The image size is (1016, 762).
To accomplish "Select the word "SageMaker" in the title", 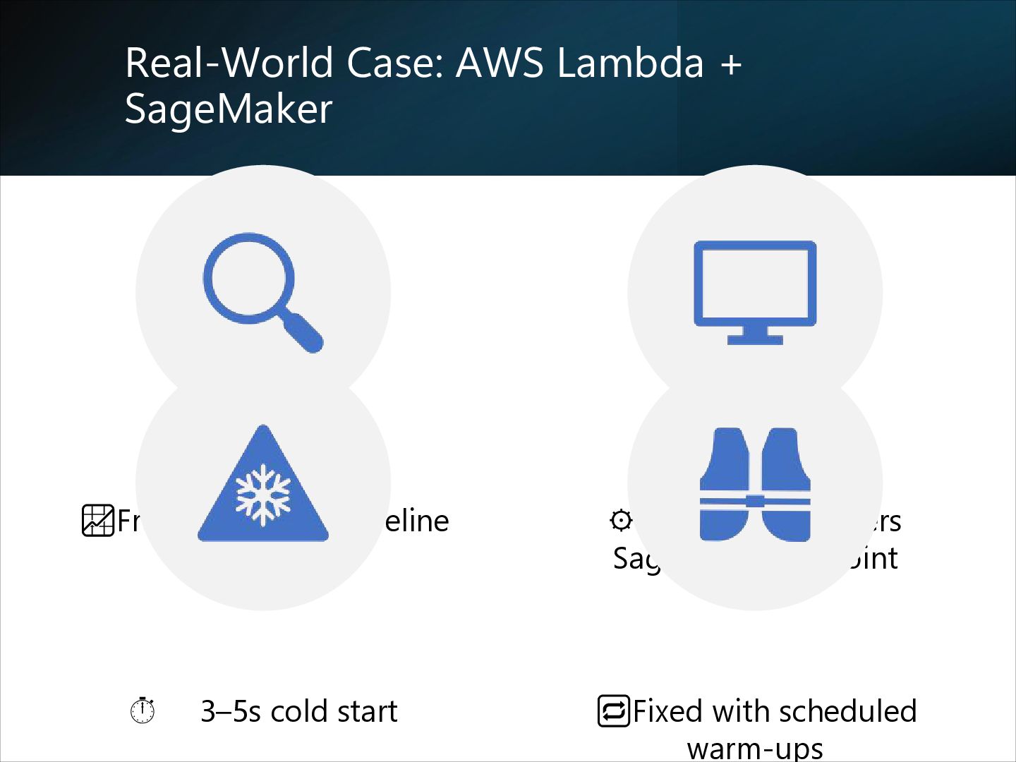I will click(x=229, y=109).
